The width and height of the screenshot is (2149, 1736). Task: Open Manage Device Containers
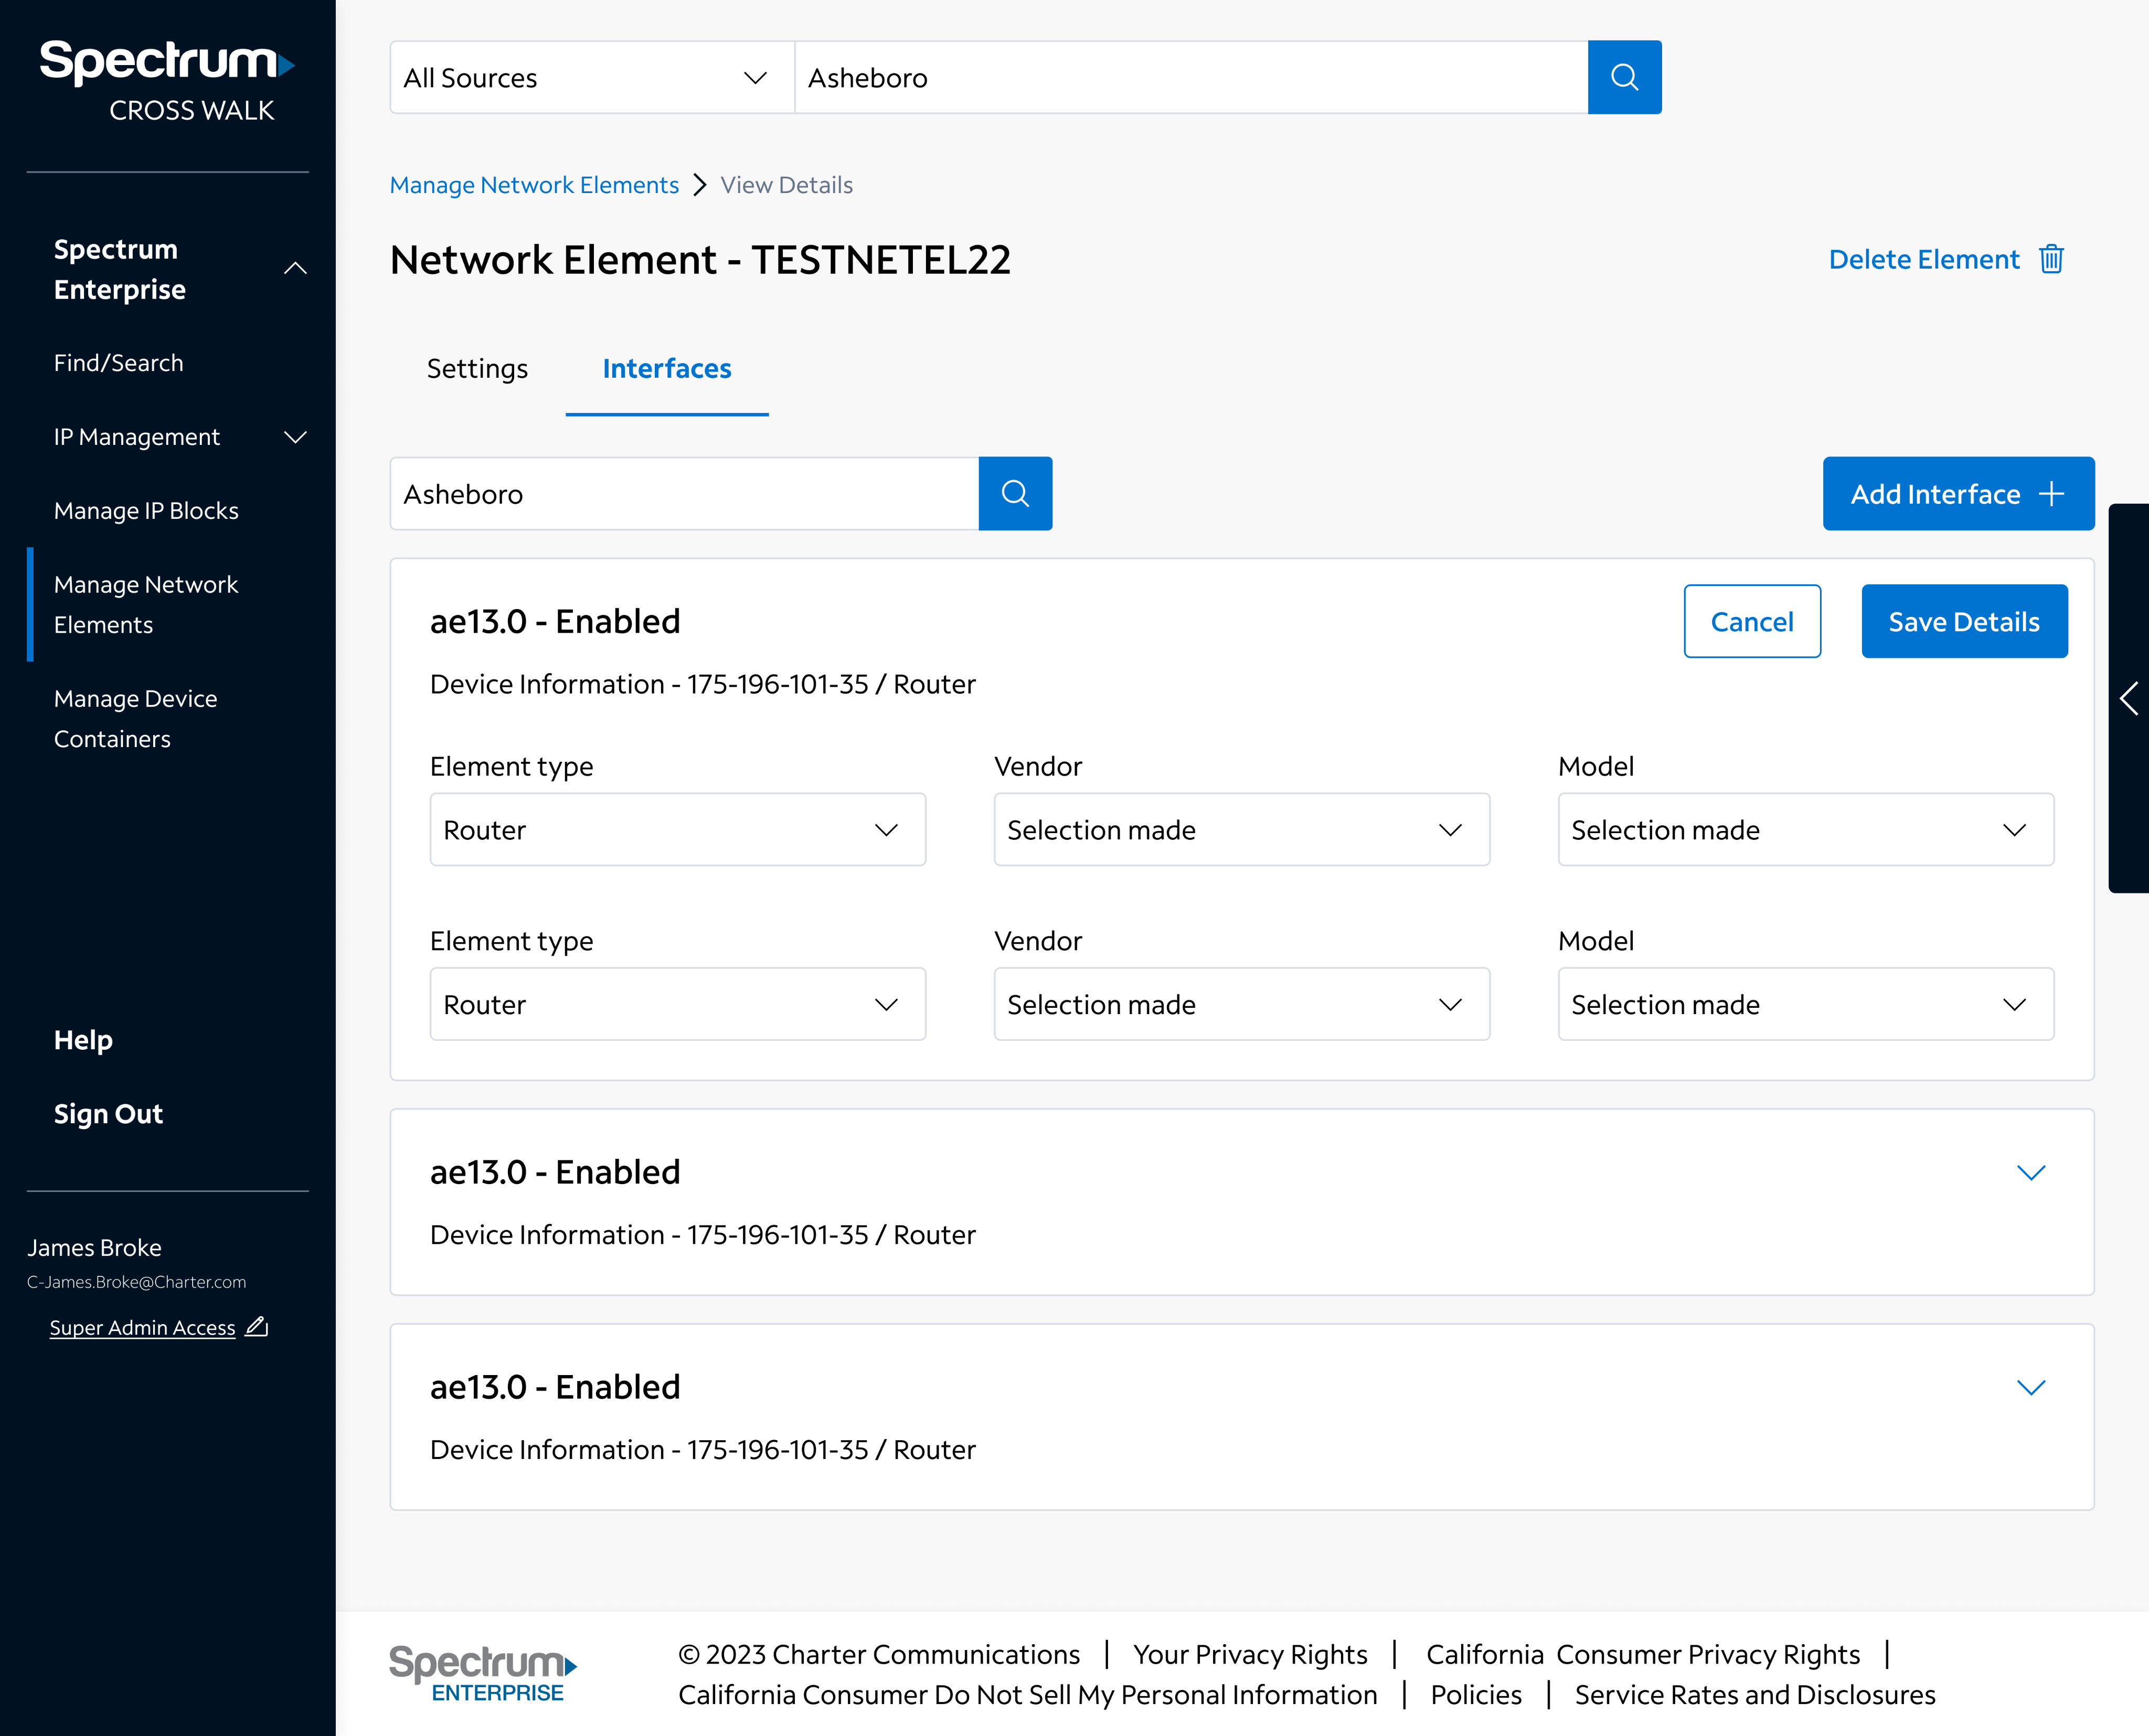coord(135,719)
